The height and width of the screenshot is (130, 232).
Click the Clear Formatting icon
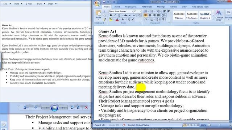[x=139, y=15]
